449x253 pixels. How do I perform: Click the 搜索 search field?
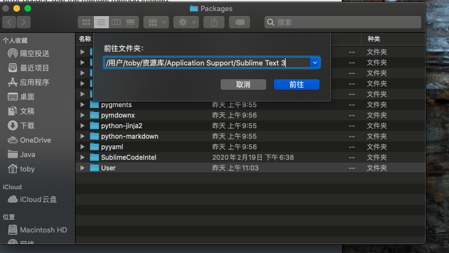343,22
